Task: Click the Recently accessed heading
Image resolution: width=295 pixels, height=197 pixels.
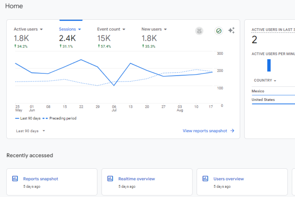Action: click(30, 155)
